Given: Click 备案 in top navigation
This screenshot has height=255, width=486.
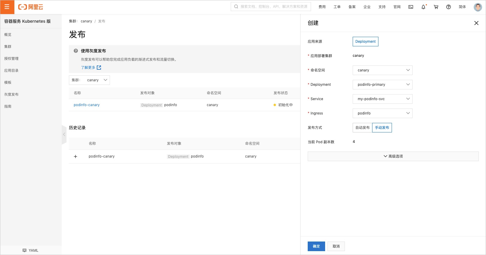Looking at the screenshot, I should click(x=352, y=7).
